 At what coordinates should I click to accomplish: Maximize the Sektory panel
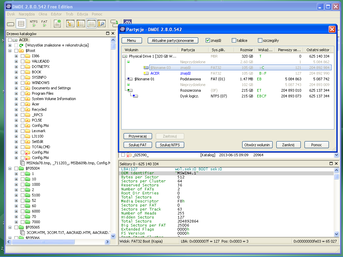[x=331, y=163]
